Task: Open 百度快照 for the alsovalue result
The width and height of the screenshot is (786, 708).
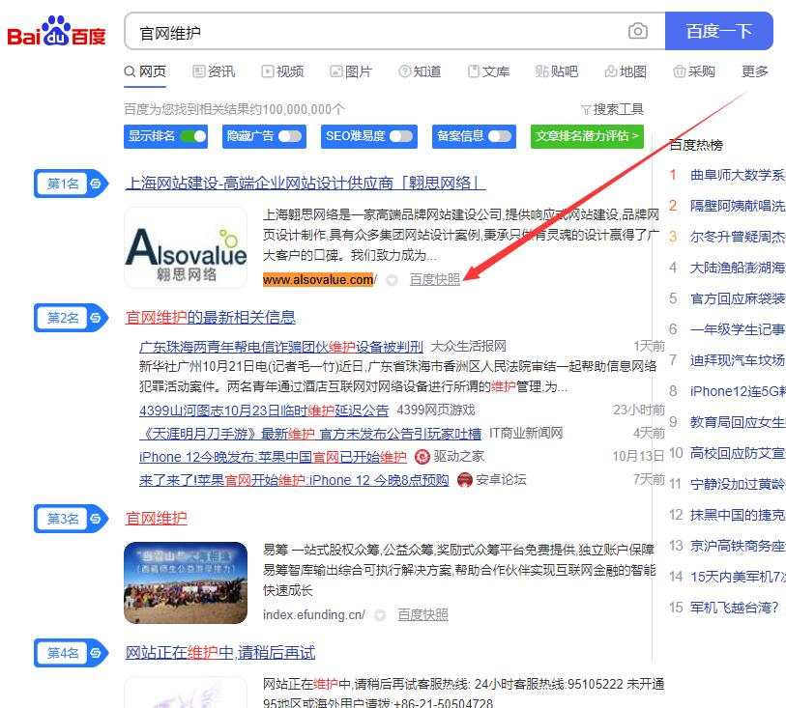Action: 435,280
